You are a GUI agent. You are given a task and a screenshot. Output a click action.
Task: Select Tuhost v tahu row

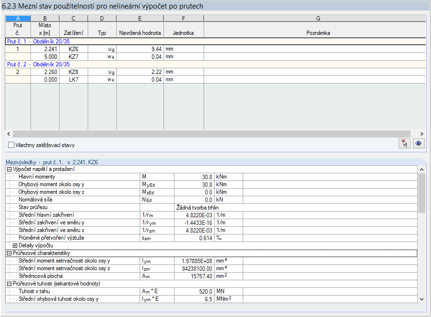tap(211, 291)
